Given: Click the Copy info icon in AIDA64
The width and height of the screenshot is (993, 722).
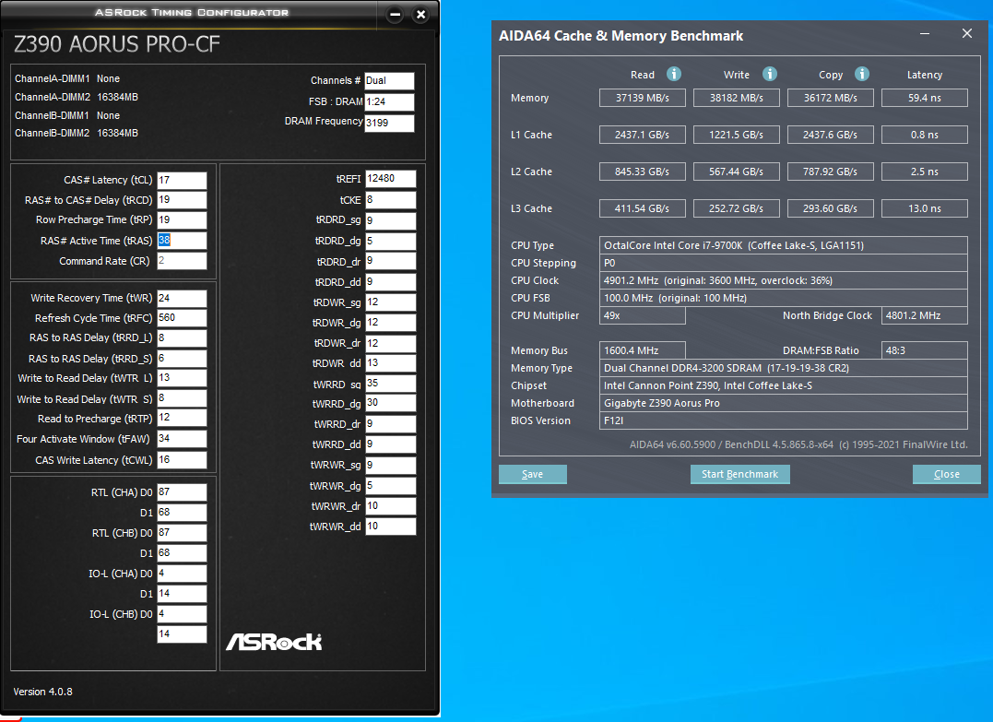Looking at the screenshot, I should pos(862,74).
